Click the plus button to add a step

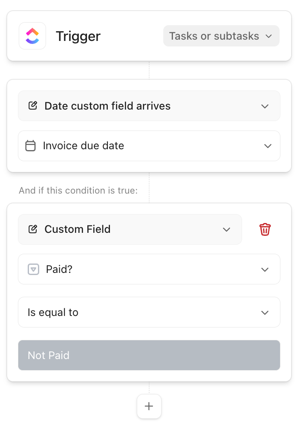click(149, 406)
